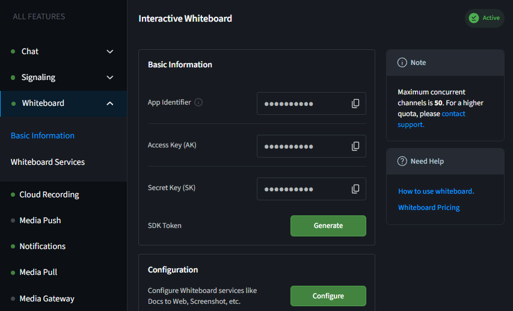Click the masked Access Key field
The image size is (513, 311).
(x=311, y=146)
